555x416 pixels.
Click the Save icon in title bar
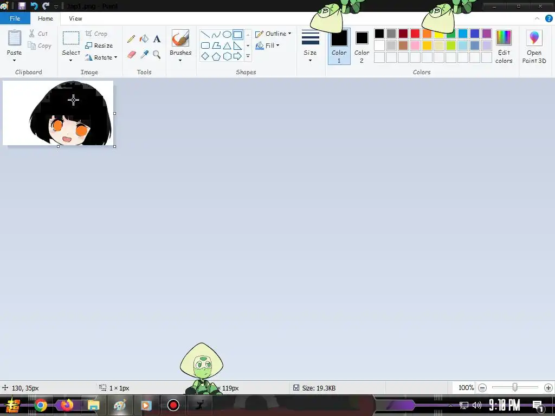22,6
